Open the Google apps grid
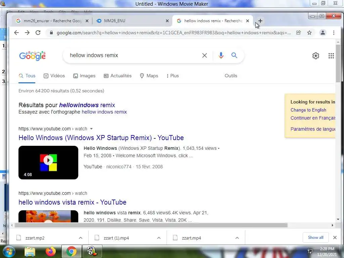This screenshot has width=344, height=258. tap(331, 56)
